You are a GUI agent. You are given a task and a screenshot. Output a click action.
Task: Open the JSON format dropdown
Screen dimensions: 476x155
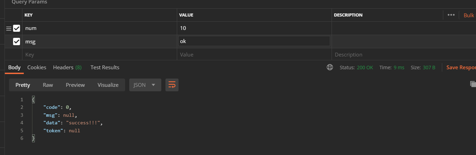145,85
